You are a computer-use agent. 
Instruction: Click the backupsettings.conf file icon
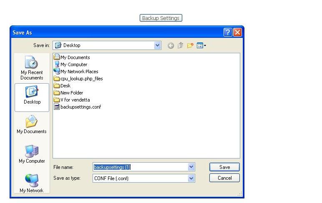(x=57, y=107)
